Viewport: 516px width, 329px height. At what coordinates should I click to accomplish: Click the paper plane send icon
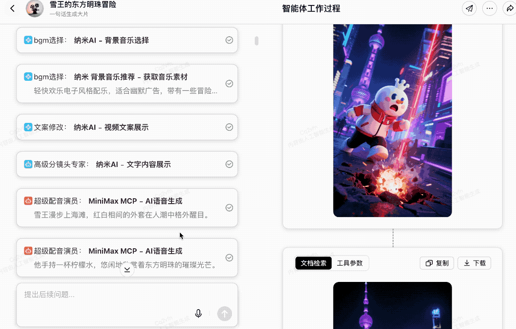click(469, 8)
